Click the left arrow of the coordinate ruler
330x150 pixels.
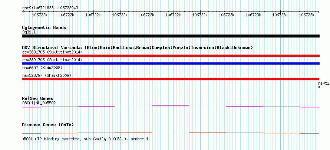pos(23,12)
